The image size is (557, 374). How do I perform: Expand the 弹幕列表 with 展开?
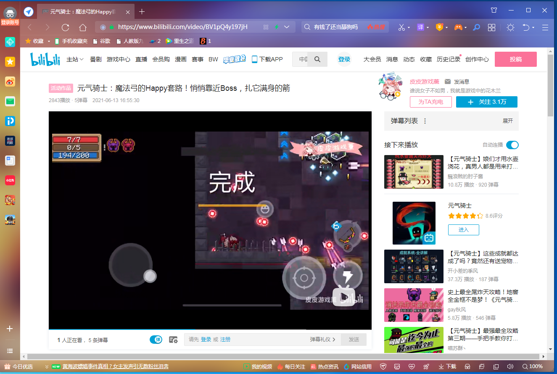click(508, 121)
